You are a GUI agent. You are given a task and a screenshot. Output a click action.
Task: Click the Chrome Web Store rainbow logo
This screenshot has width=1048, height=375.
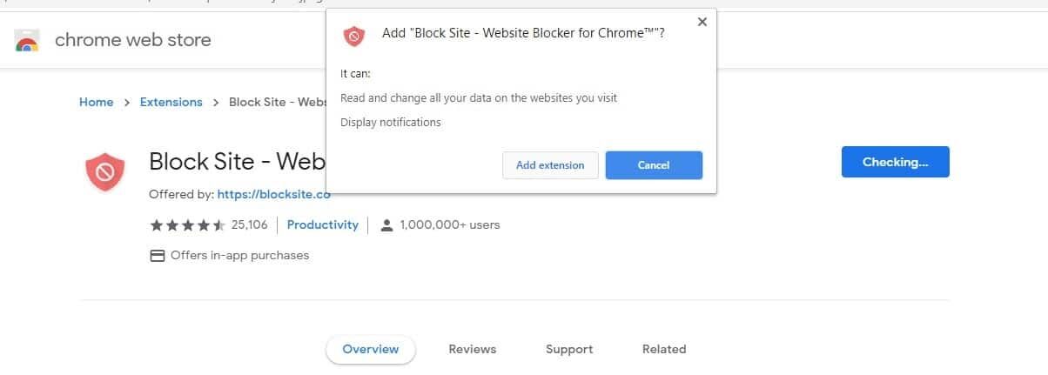(27, 41)
